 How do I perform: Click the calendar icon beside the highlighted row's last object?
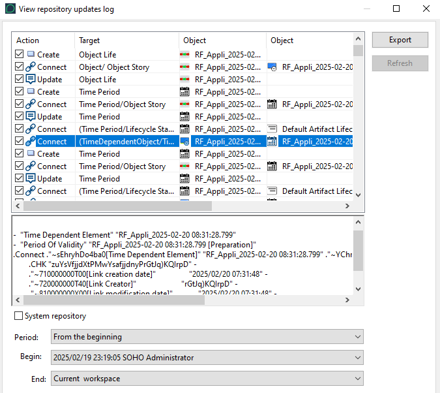[272, 142]
